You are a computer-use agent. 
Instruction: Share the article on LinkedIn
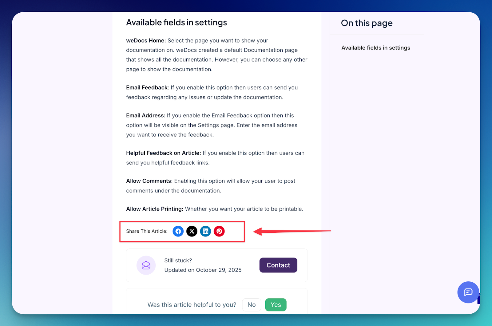(x=205, y=231)
